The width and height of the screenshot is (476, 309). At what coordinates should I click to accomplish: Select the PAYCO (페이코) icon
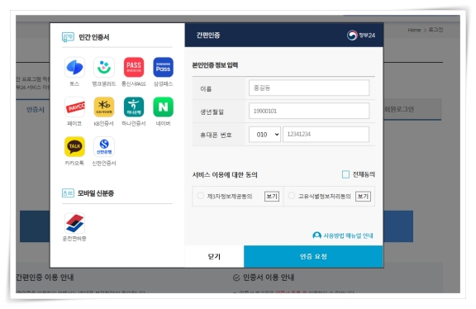coord(74,107)
